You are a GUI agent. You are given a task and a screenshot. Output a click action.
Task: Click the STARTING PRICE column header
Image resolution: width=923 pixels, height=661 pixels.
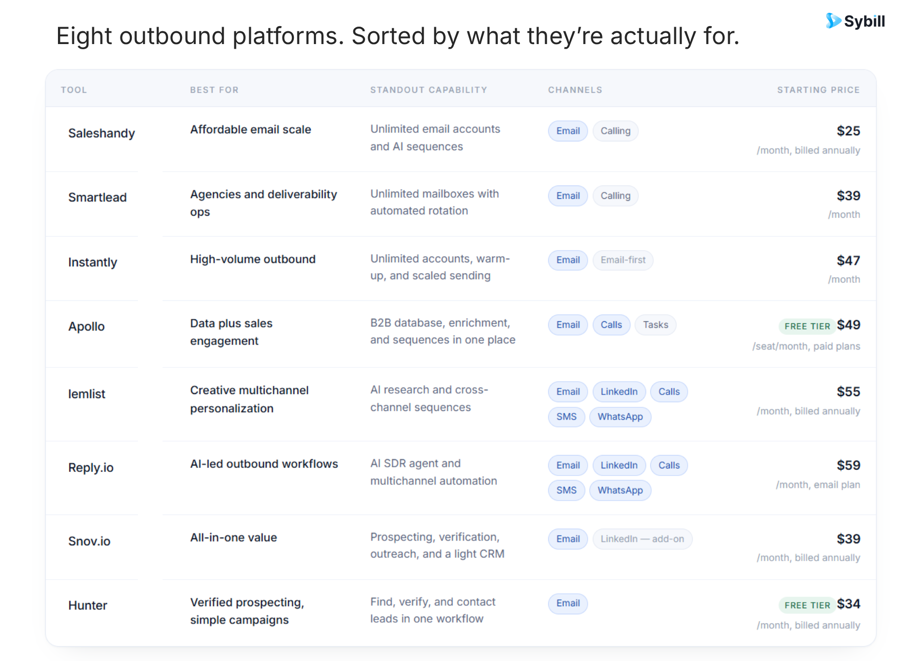(x=818, y=90)
